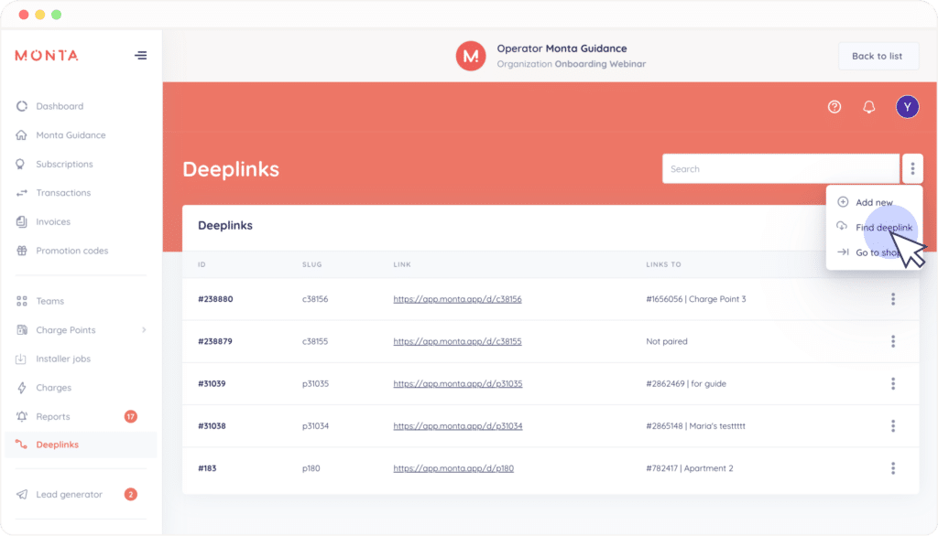This screenshot has height=536, width=938.
Task: Click the Back to list button
Action: [878, 56]
